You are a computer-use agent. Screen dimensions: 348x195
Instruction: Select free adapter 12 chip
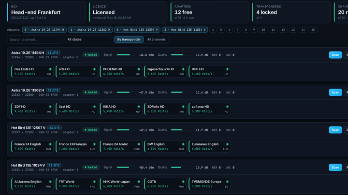(x=283, y=30)
